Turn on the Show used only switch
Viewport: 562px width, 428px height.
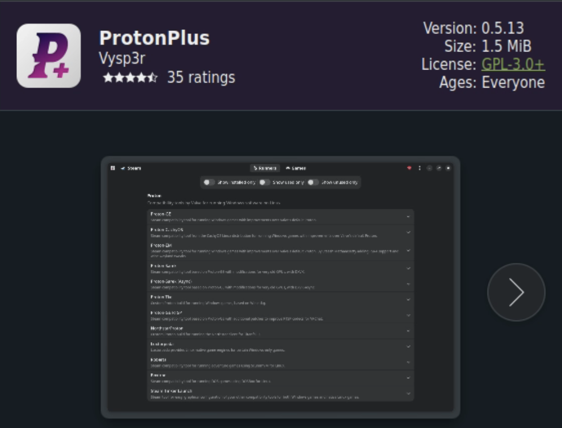coord(264,182)
